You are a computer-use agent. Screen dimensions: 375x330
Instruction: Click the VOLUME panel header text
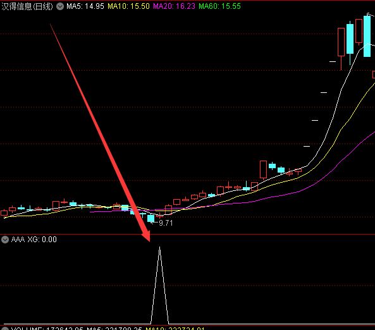point(108,328)
